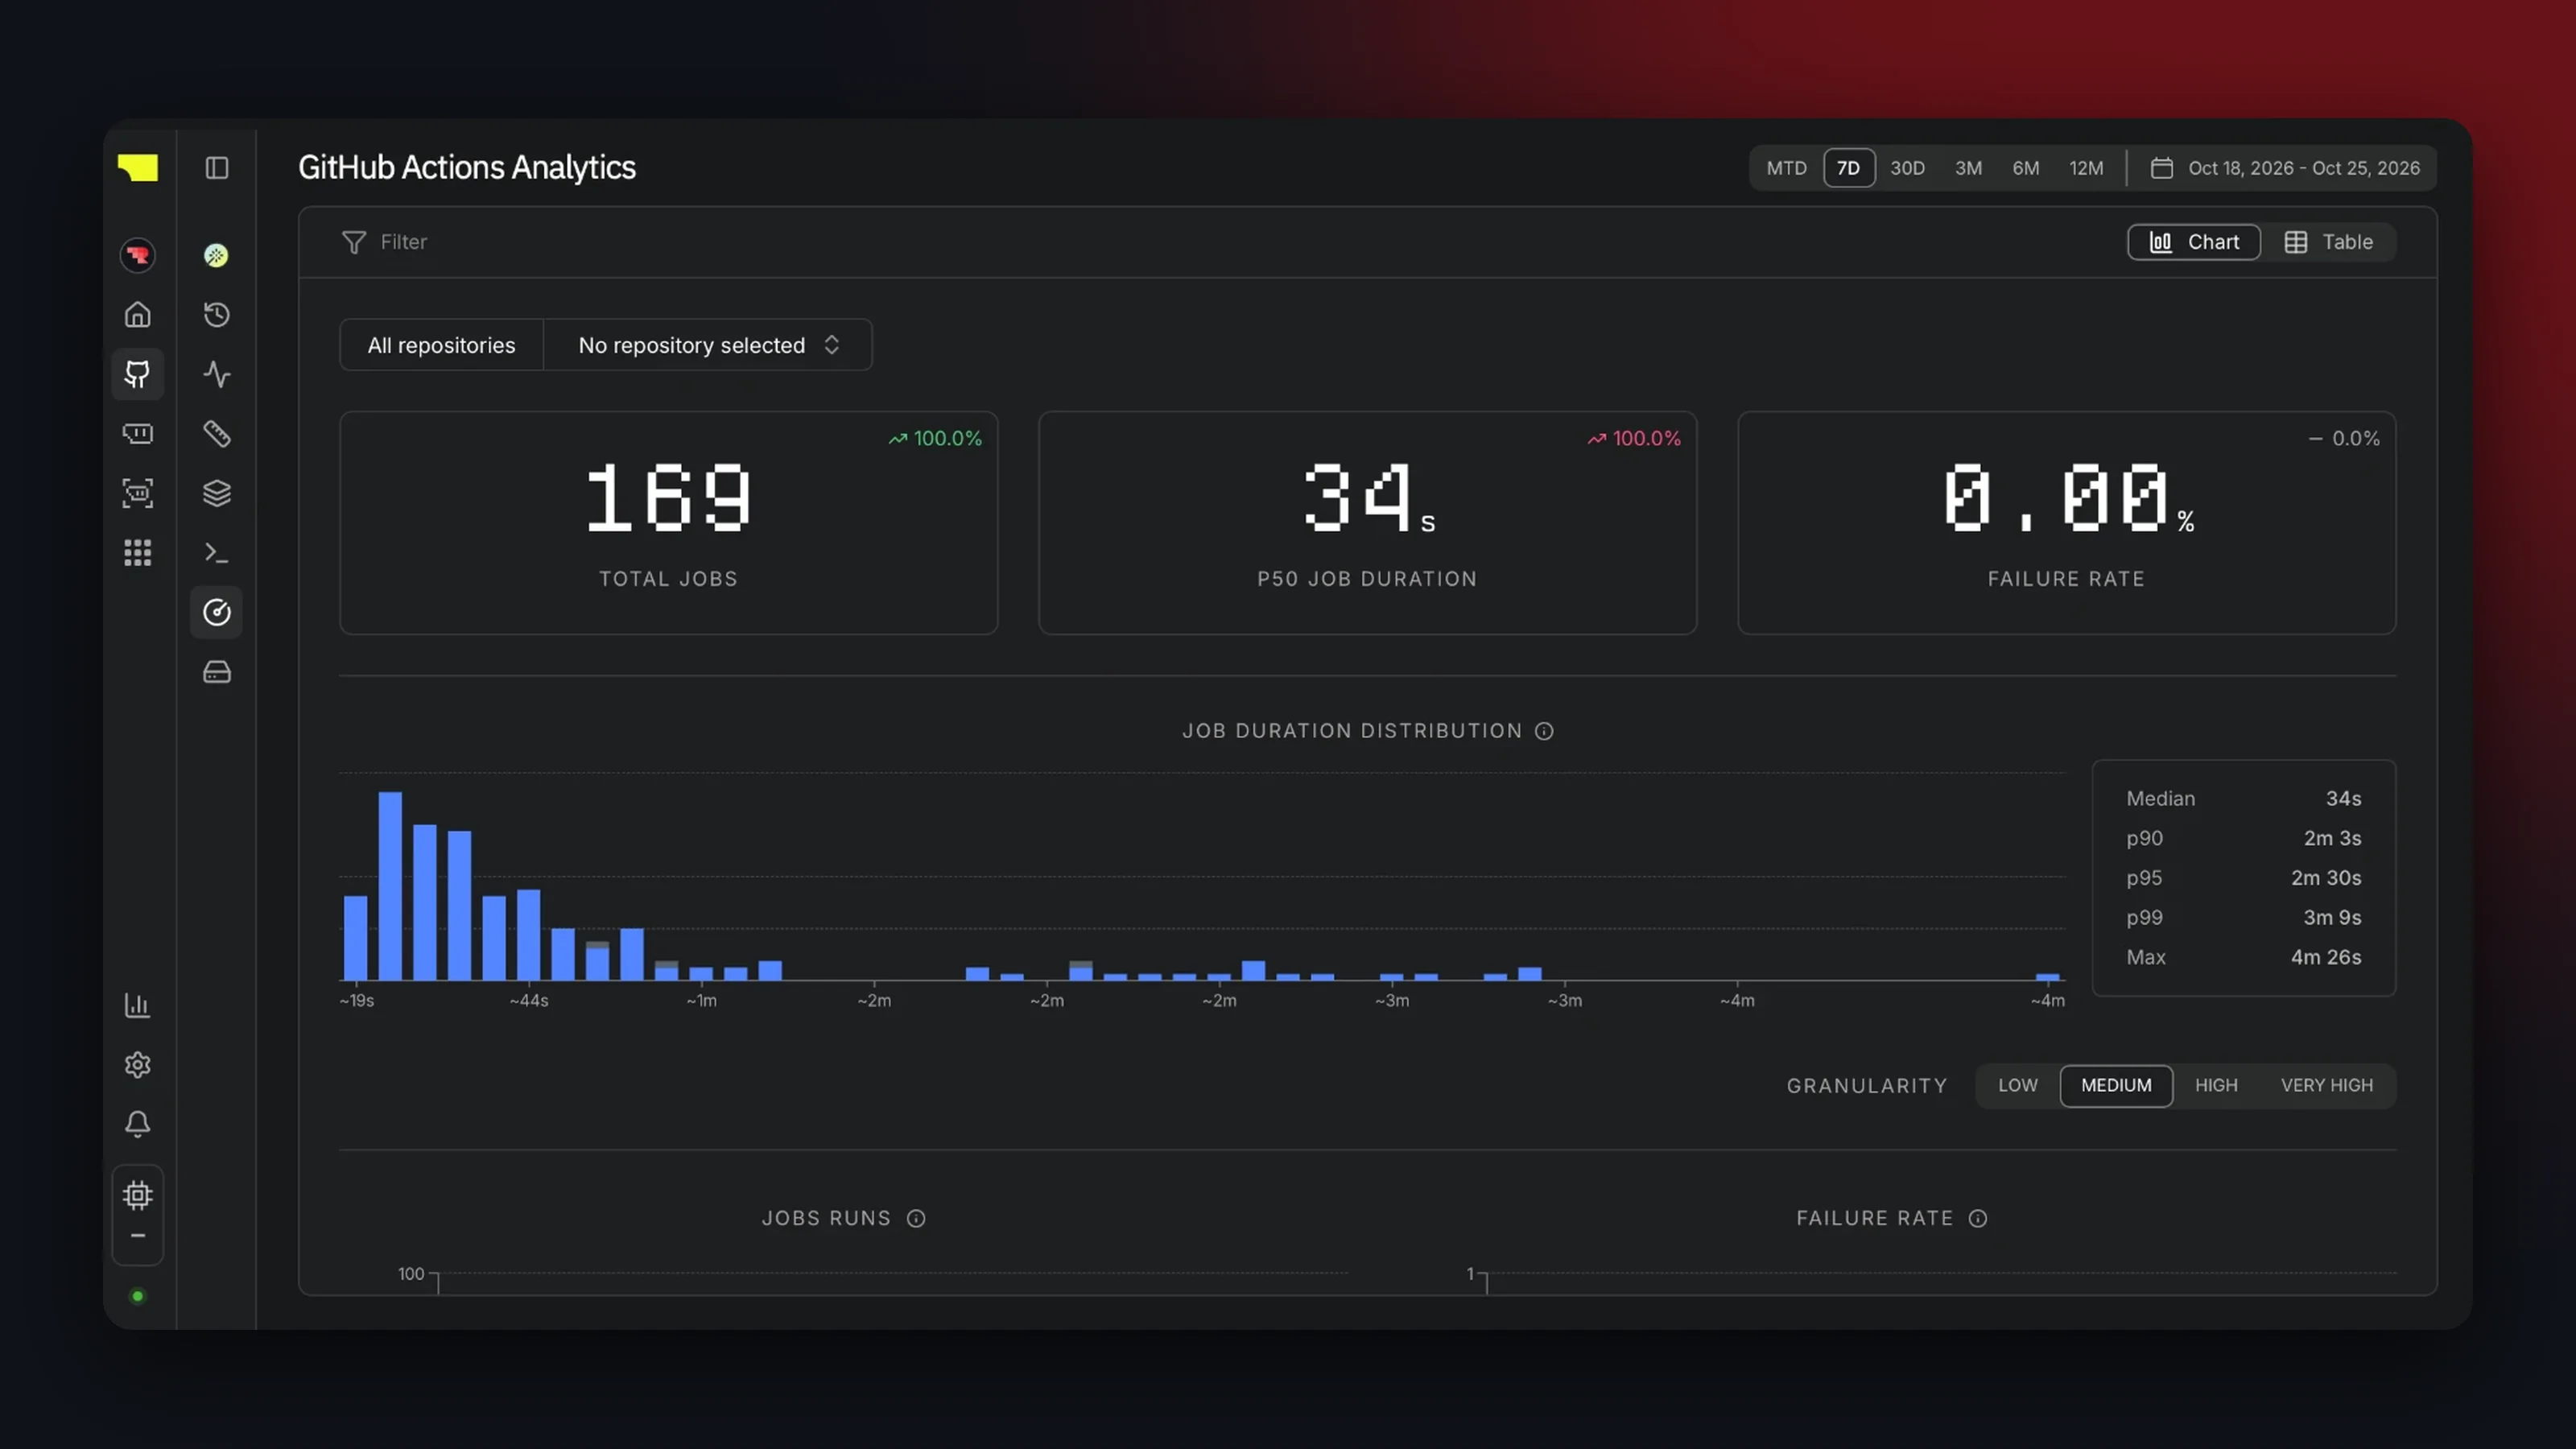Viewport: 2576px width, 1449px height.
Task: Switch to Table view
Action: point(2329,242)
